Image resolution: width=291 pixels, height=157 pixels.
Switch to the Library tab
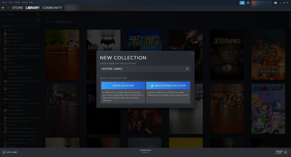[x=33, y=8]
